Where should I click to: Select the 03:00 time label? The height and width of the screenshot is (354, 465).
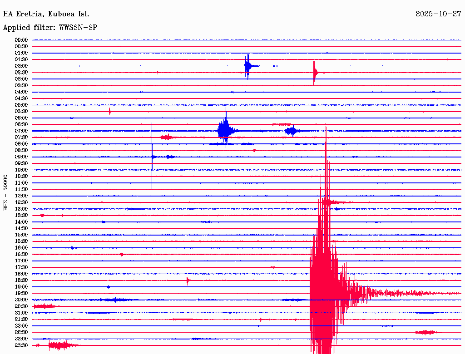coord(21,79)
